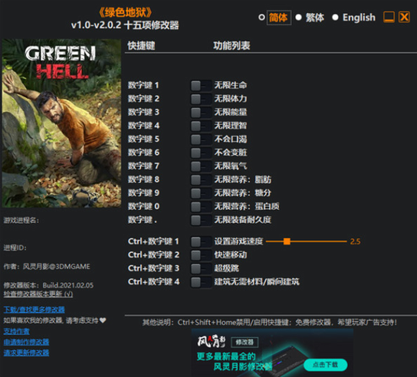Click 点击下载 button in the ad banner
The width and height of the screenshot is (417, 377).
tap(325, 365)
